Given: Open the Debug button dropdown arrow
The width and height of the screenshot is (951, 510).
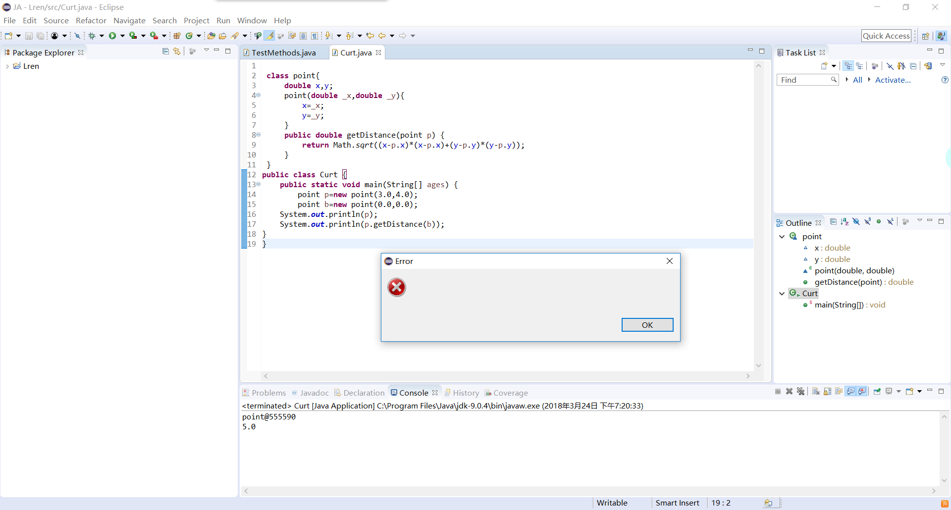Looking at the screenshot, I should pos(102,36).
